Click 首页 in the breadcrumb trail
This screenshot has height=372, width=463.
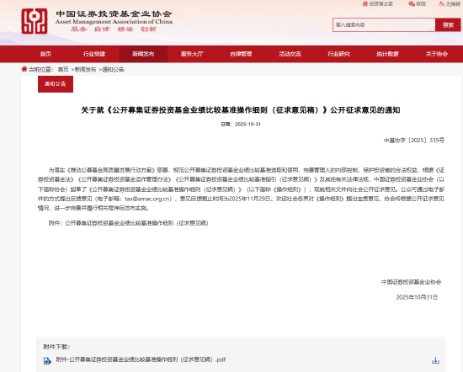click(x=63, y=69)
